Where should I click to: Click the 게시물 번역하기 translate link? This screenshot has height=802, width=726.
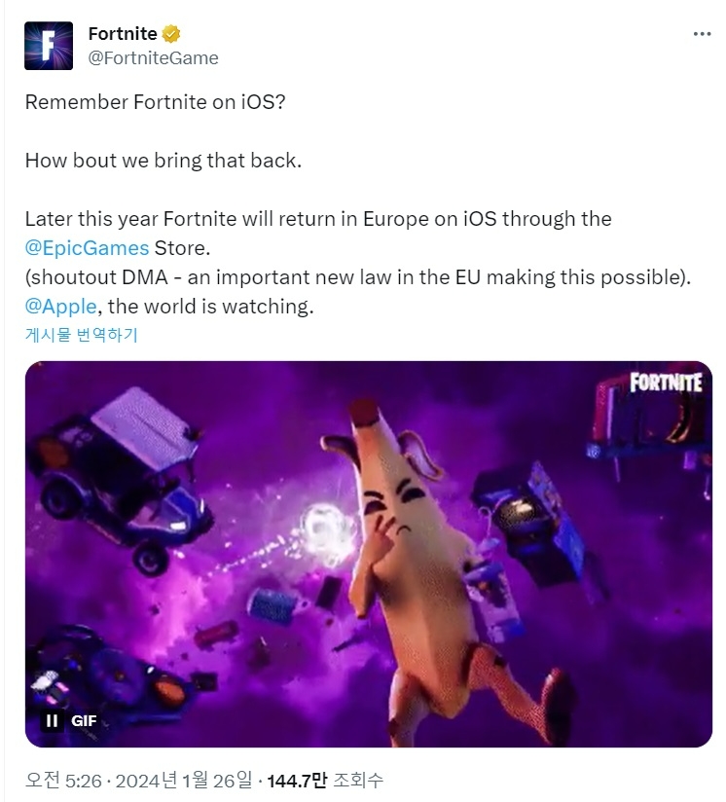pyautogui.click(x=82, y=335)
